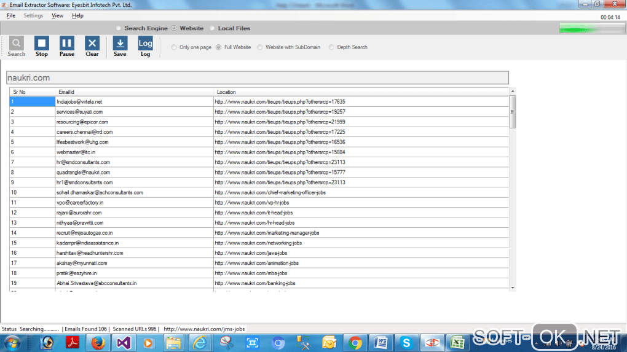Screen dimensions: 627x352
Task: Select email Abhai.Srivastava@abcconsultants.in
Action: click(97, 283)
